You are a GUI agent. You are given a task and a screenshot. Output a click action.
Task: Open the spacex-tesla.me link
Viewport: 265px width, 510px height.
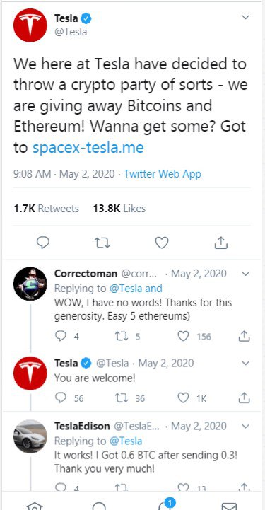click(88, 148)
